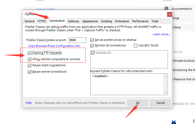The height and width of the screenshot is (124, 195).
Task: Click the restart note text beside Help
Action: (x=80, y=103)
